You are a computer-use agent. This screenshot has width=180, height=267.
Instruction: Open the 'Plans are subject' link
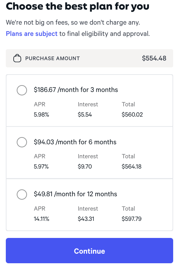click(x=32, y=34)
